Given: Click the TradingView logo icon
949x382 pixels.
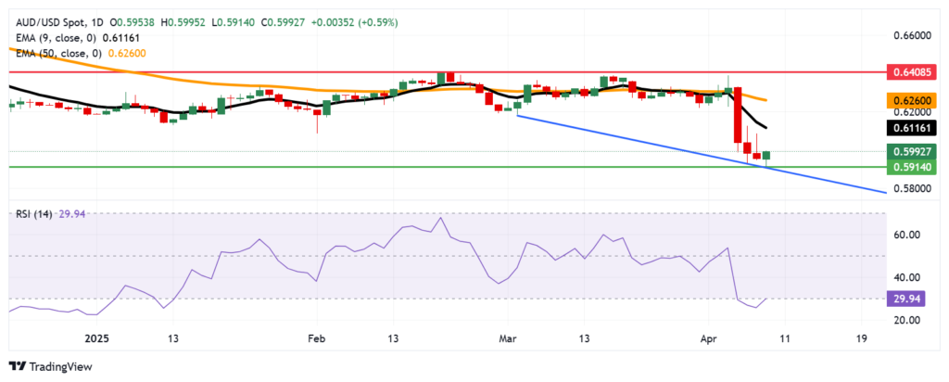Looking at the screenshot, I should pos(19,365).
